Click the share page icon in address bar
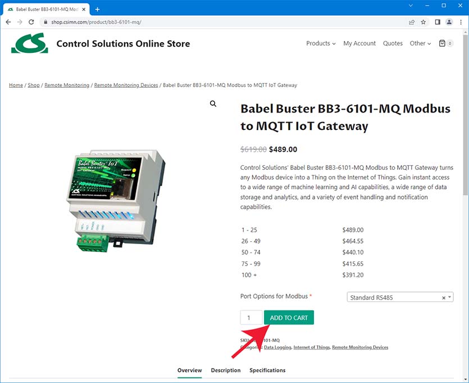Screen dimensions: 469x383 412,22
